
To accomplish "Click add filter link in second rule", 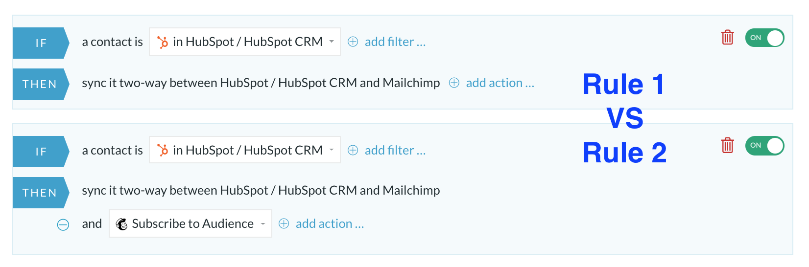I will 395,150.
